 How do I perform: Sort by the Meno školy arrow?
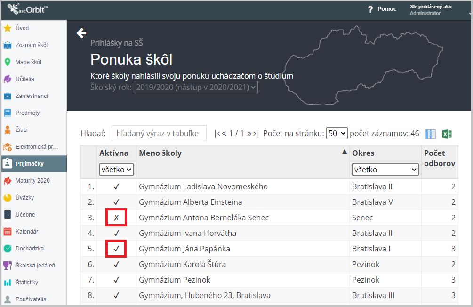(x=345, y=152)
